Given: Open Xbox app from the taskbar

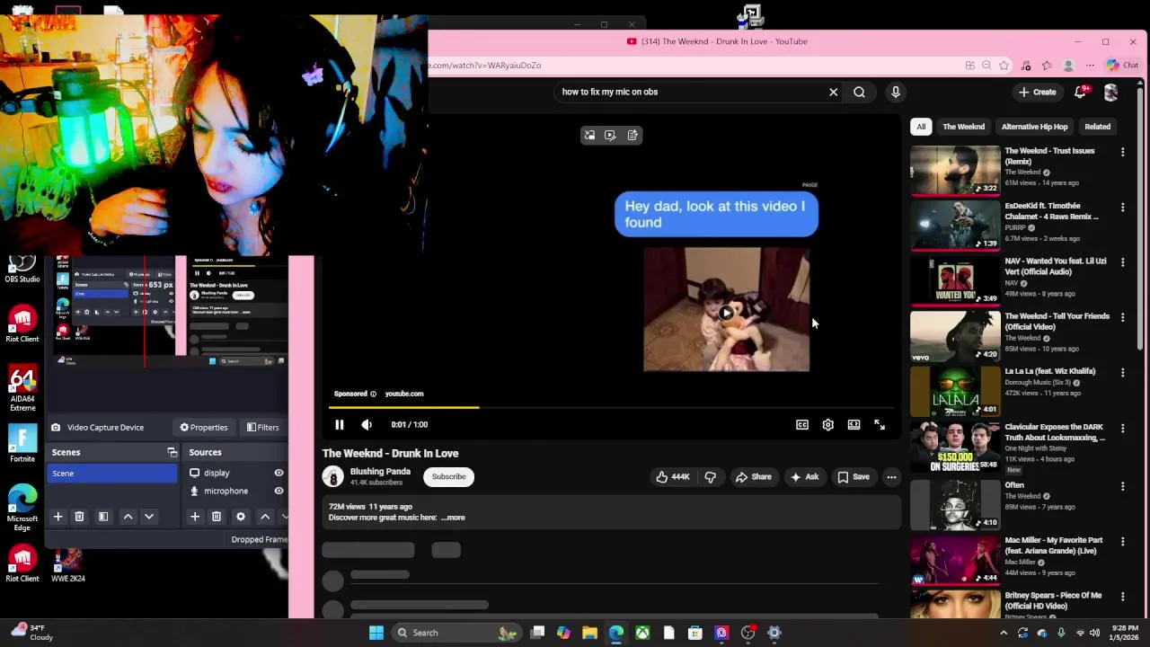Looking at the screenshot, I should pos(642,633).
